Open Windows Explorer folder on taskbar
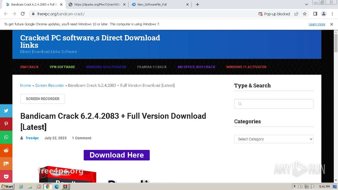338x190 pixels. click(x=30, y=187)
